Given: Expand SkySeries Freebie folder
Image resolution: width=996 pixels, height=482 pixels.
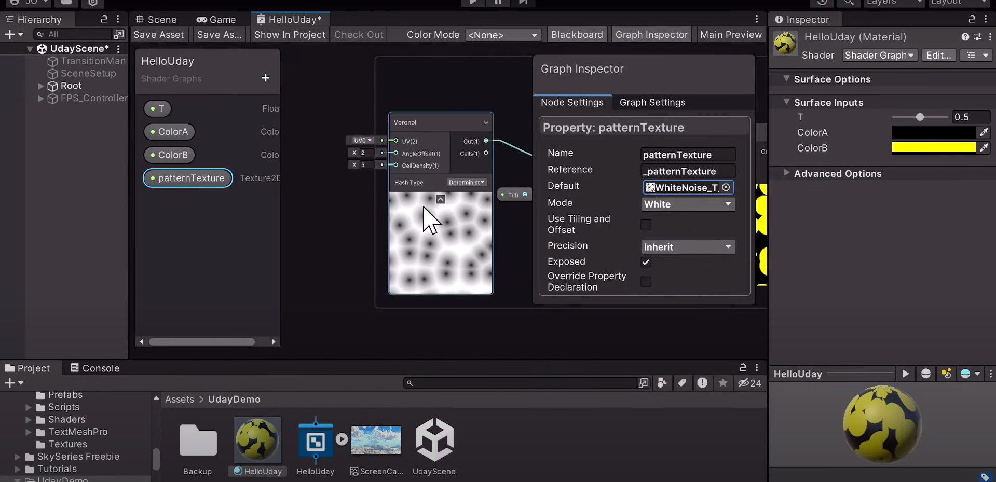Looking at the screenshot, I should [x=18, y=457].
